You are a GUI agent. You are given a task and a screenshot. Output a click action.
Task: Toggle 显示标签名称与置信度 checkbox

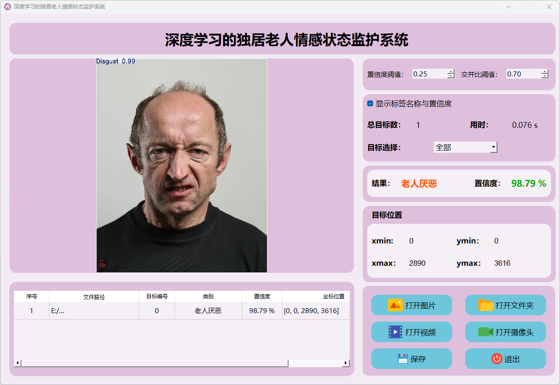tap(370, 104)
